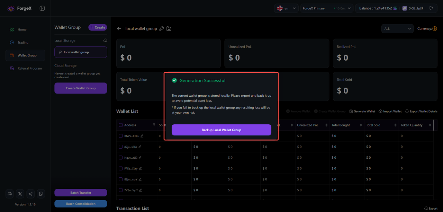The image size is (443, 212).
Task: Check the box for wallet 87ju...sBDr
Action: [x=121, y=147]
